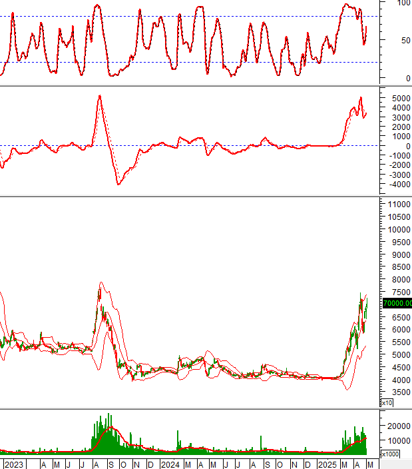412x469 pixels.
Task: Select the 2023 year label on timeline
Action: (14, 464)
